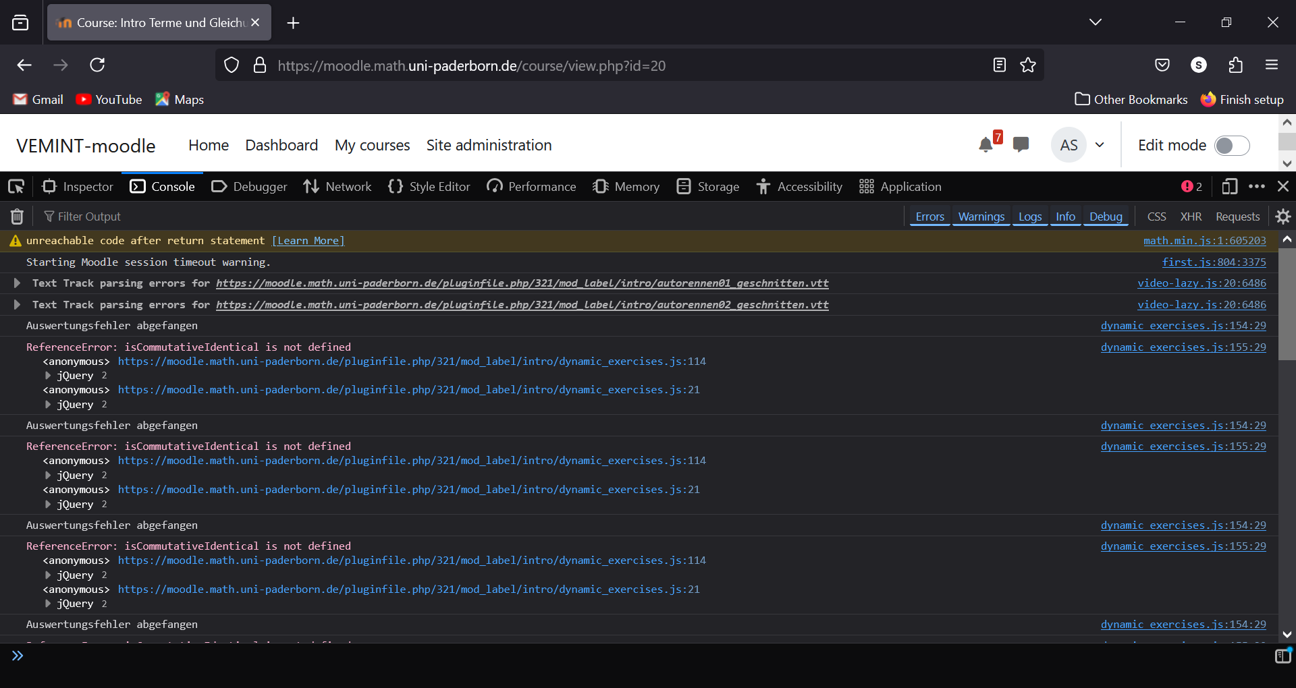Toggle the Errors filter button
Image resolution: width=1296 pixels, height=688 pixels.
click(x=929, y=217)
